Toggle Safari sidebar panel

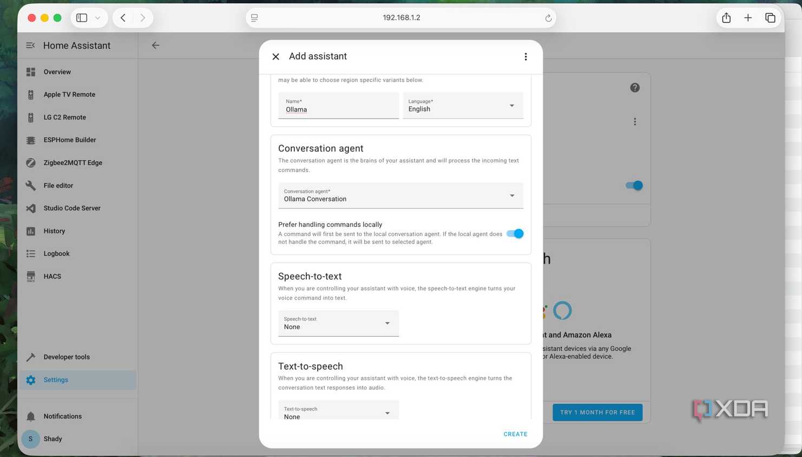[82, 18]
